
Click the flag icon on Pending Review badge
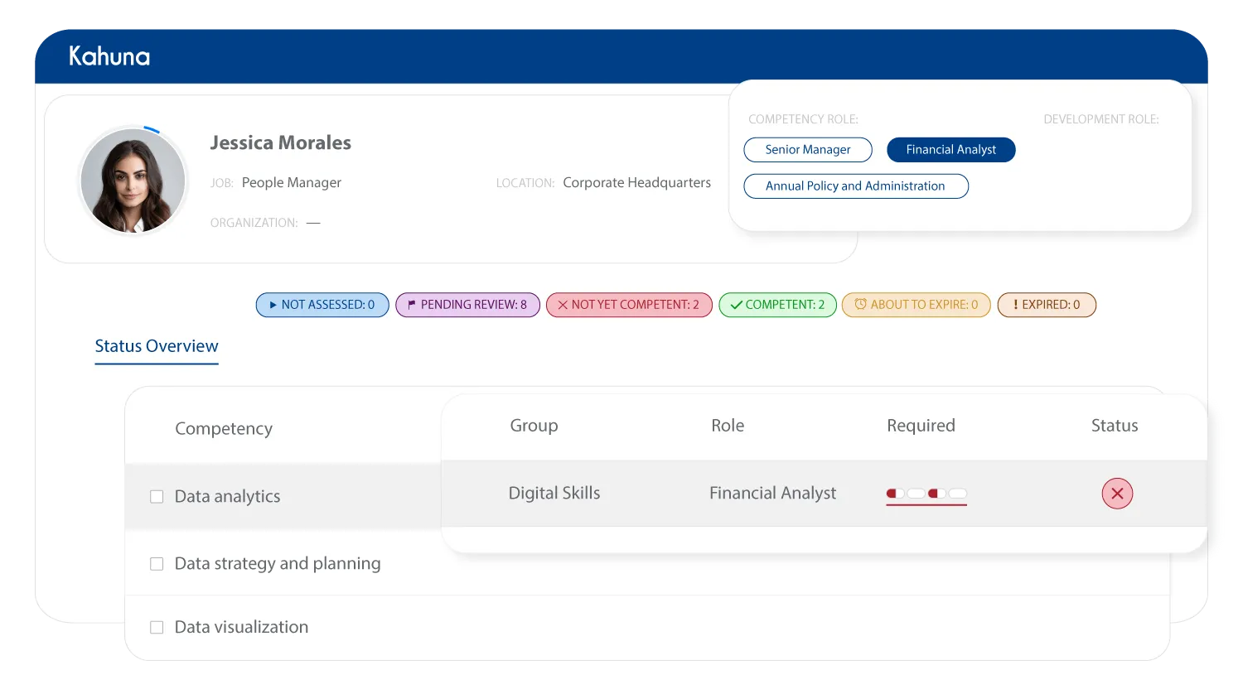[410, 305]
